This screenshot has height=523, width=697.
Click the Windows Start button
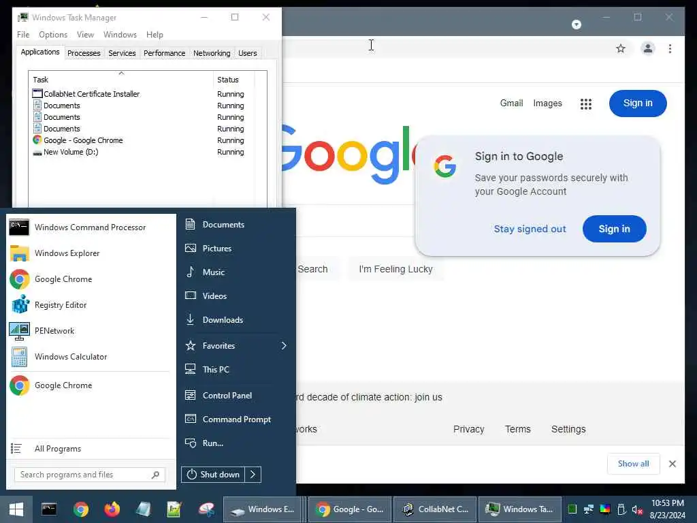tap(16, 509)
